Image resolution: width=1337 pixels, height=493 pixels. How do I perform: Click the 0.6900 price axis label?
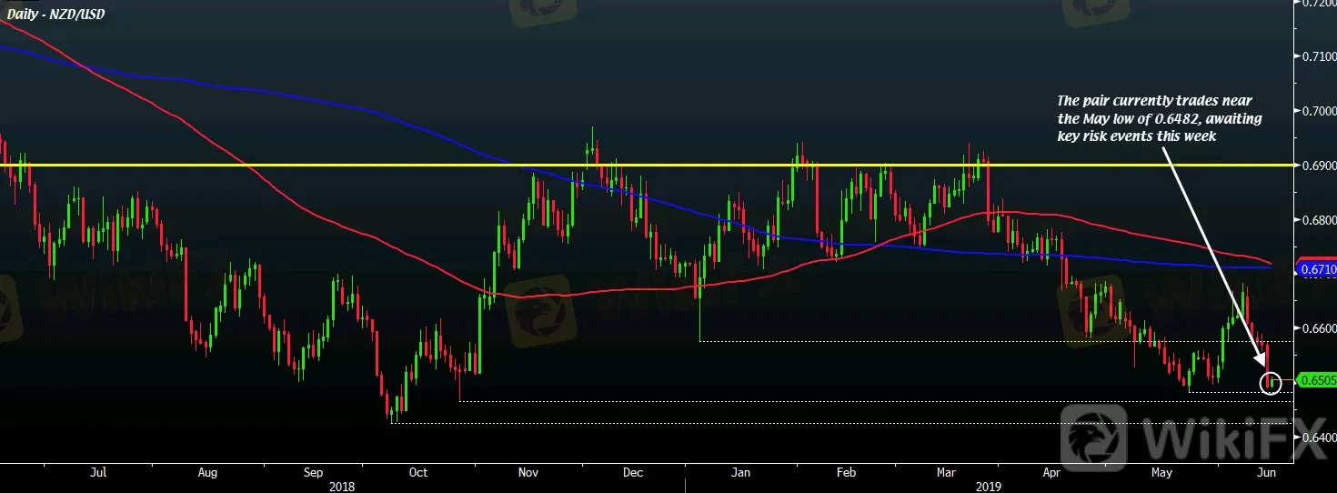(1320, 166)
